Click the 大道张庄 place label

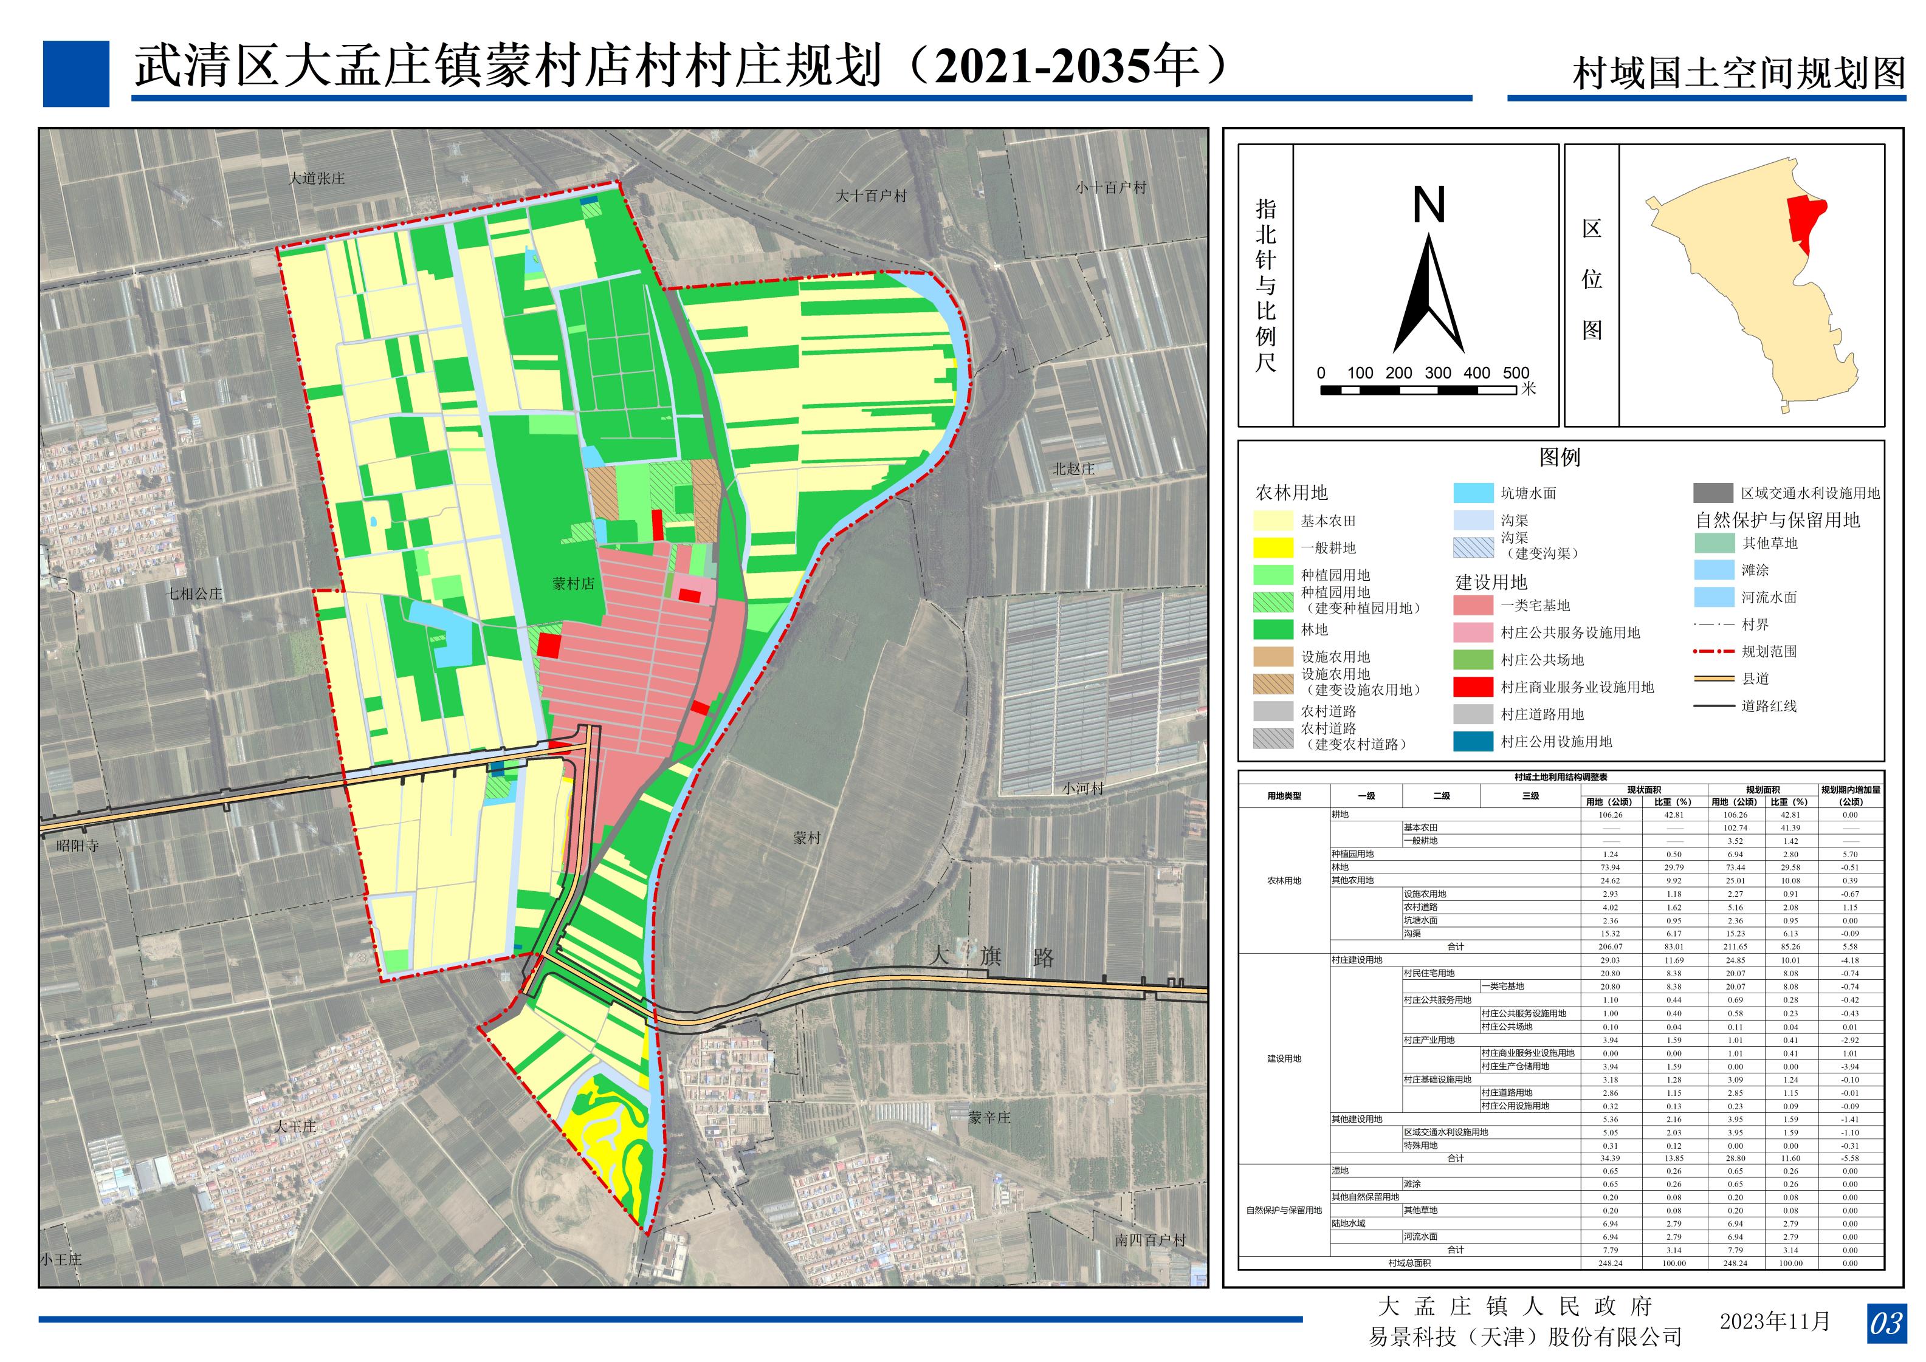click(316, 179)
